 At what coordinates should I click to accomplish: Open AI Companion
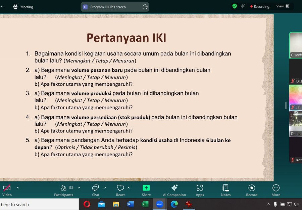point(174,190)
